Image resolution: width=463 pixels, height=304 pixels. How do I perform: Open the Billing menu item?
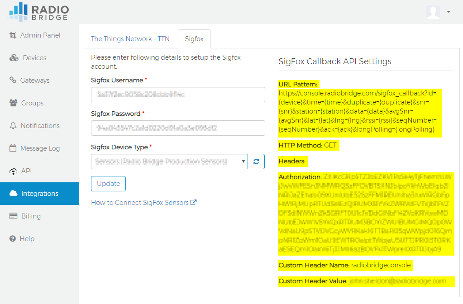[39, 216]
